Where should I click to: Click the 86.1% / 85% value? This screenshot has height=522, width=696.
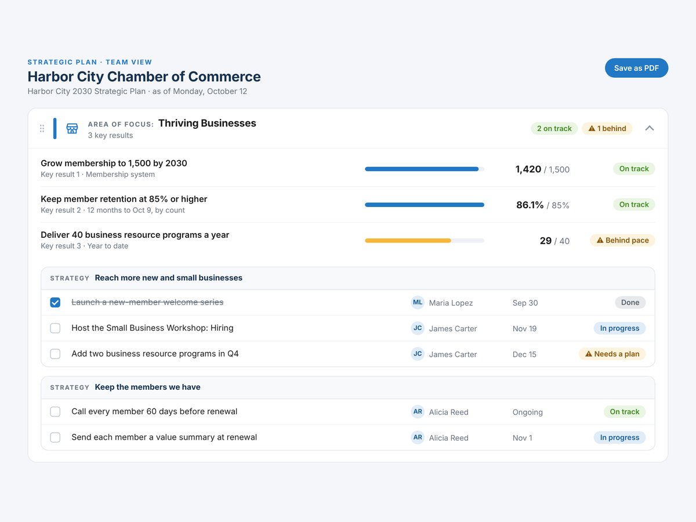[x=543, y=205]
